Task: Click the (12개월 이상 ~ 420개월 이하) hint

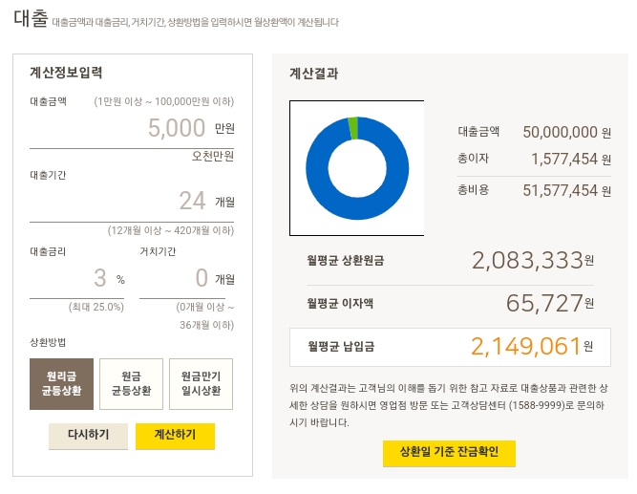Action: pos(171,230)
